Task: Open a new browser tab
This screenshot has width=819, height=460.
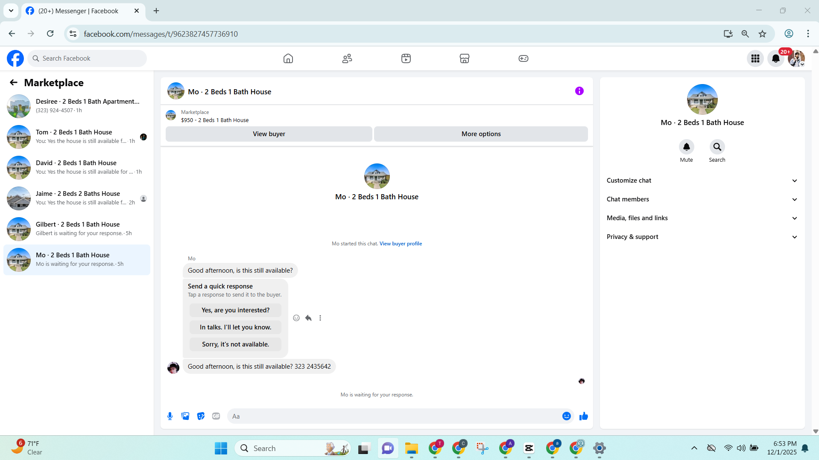Action: coord(156,11)
